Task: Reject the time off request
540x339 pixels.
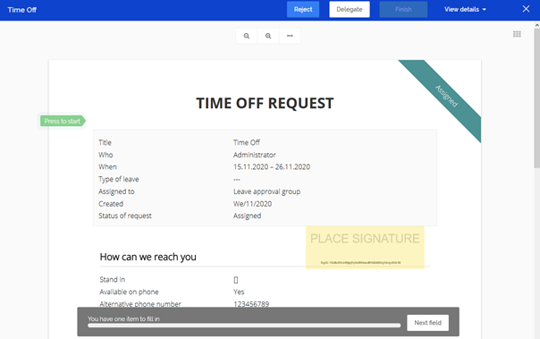Action: (303, 9)
